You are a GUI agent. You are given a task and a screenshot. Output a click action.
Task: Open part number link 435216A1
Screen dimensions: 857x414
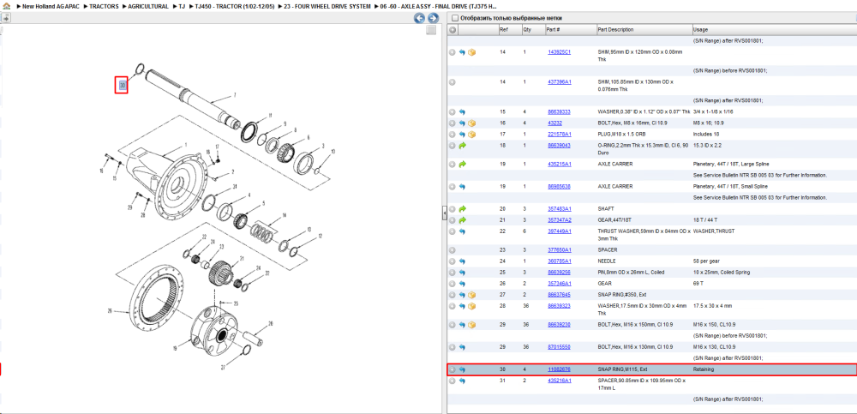(559, 381)
